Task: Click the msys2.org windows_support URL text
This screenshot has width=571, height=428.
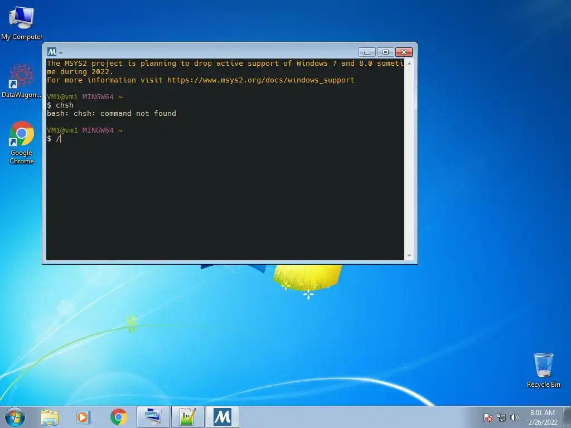Action: [x=261, y=80]
